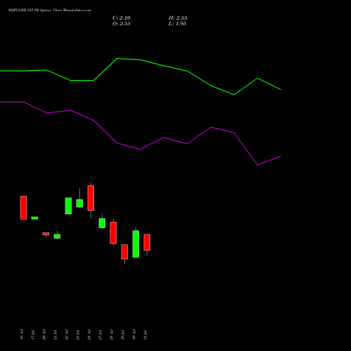Click the high value H: 2.55

tap(178, 18)
